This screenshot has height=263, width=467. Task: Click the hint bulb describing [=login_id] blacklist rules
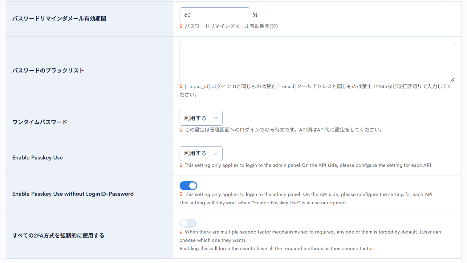coord(181,86)
